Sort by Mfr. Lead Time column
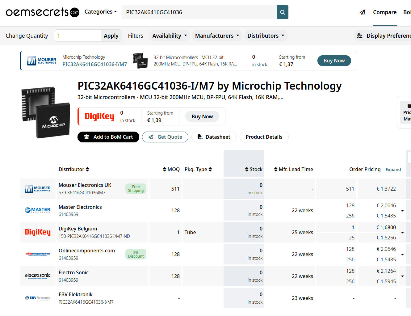The image size is (411, 316). tap(293, 169)
